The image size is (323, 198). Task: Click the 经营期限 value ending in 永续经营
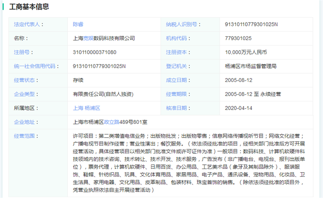point(253,94)
